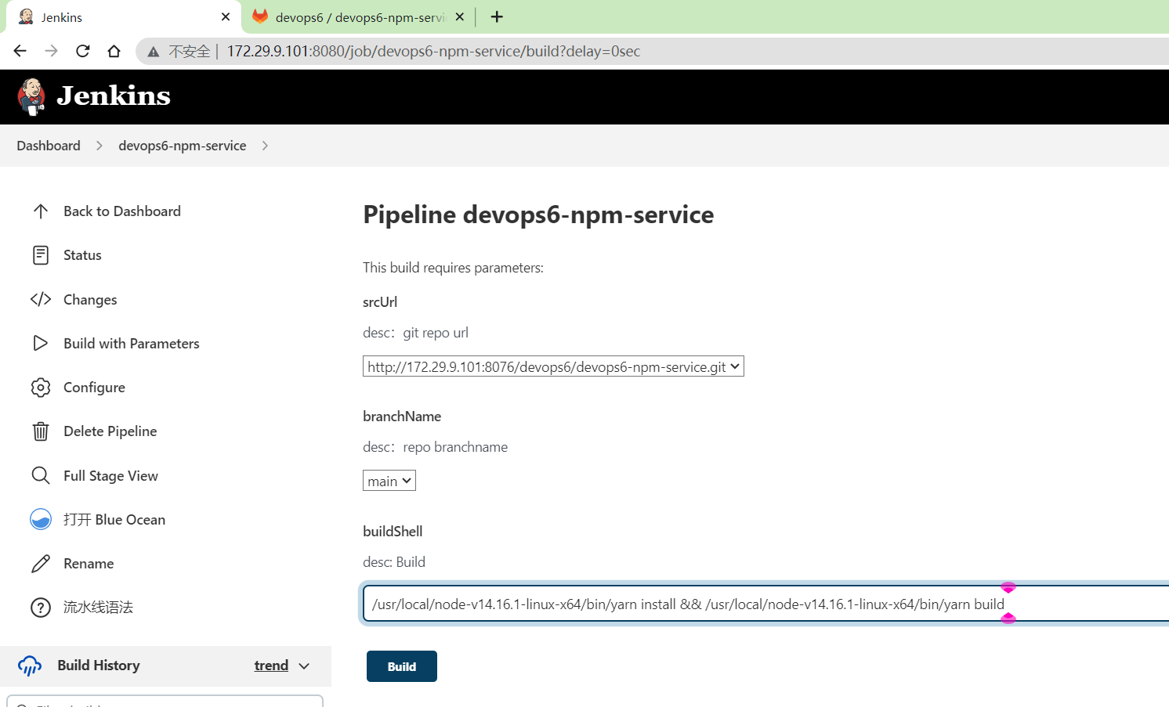Expand the chevron after devops6-npm-service breadcrumb
This screenshot has width=1169, height=707.
click(x=265, y=146)
